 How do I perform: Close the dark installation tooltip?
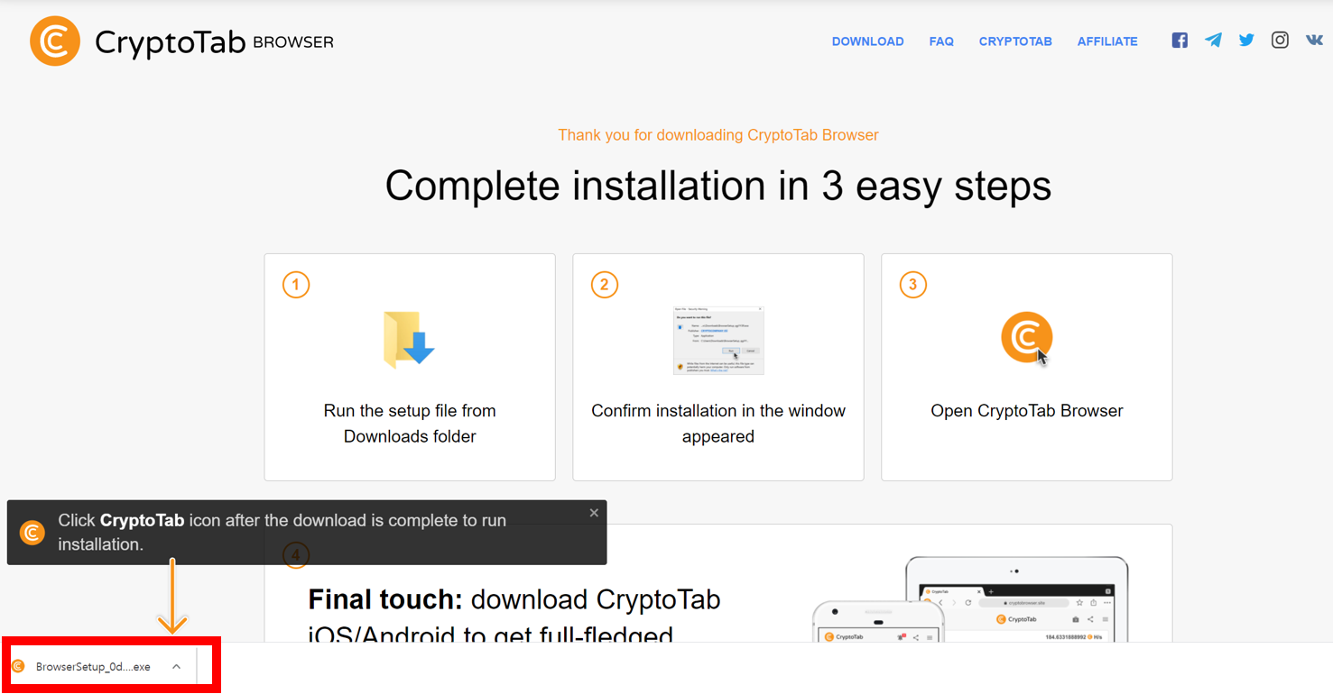[x=594, y=513]
